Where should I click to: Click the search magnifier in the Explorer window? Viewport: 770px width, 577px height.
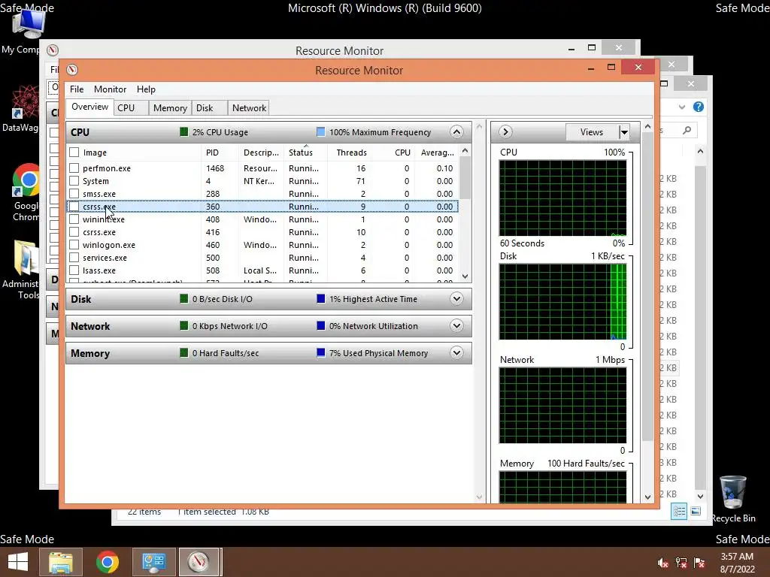[x=687, y=130]
